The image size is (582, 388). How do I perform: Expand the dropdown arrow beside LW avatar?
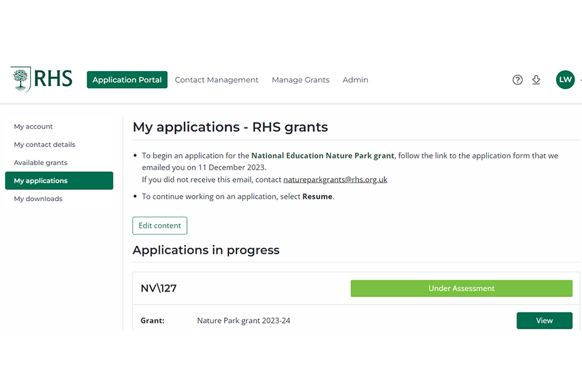[580, 80]
